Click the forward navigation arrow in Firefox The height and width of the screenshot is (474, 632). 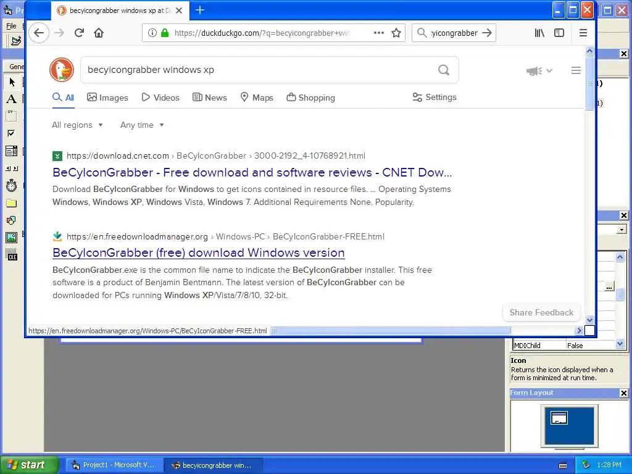tap(59, 33)
